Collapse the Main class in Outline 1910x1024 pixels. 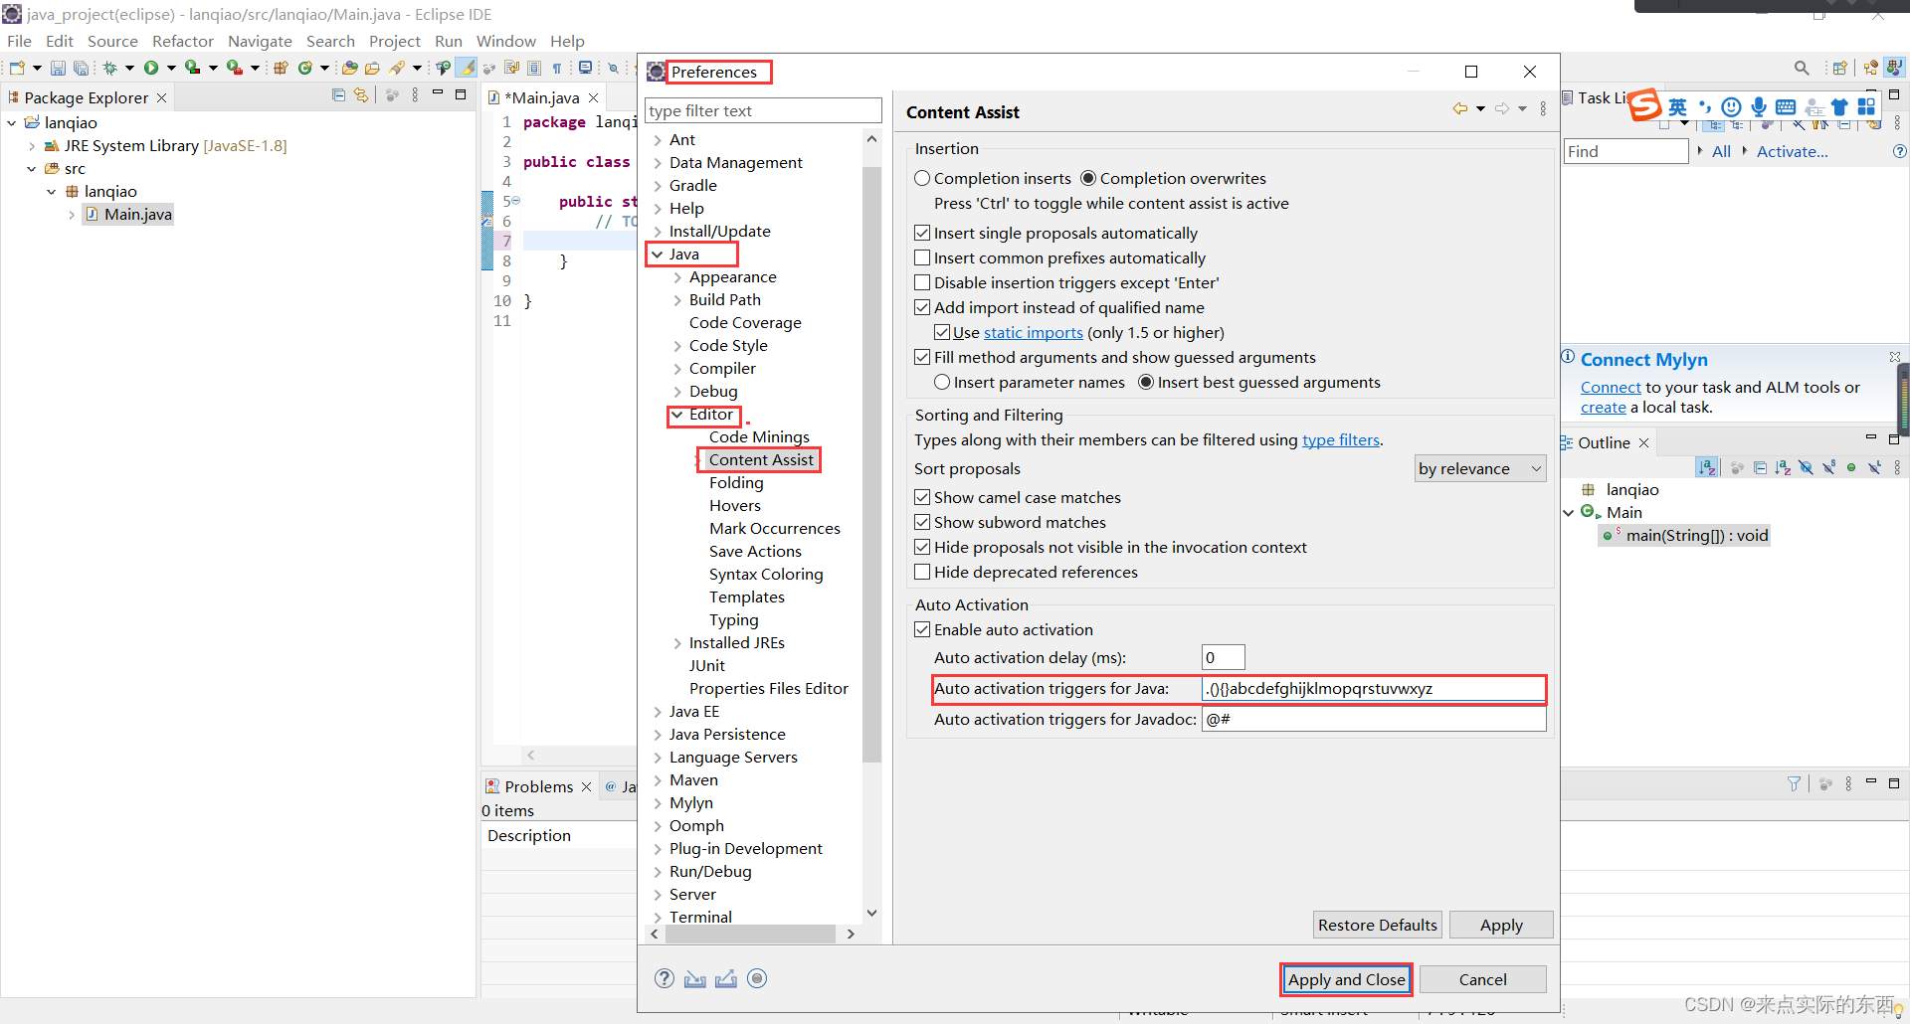[1569, 513]
